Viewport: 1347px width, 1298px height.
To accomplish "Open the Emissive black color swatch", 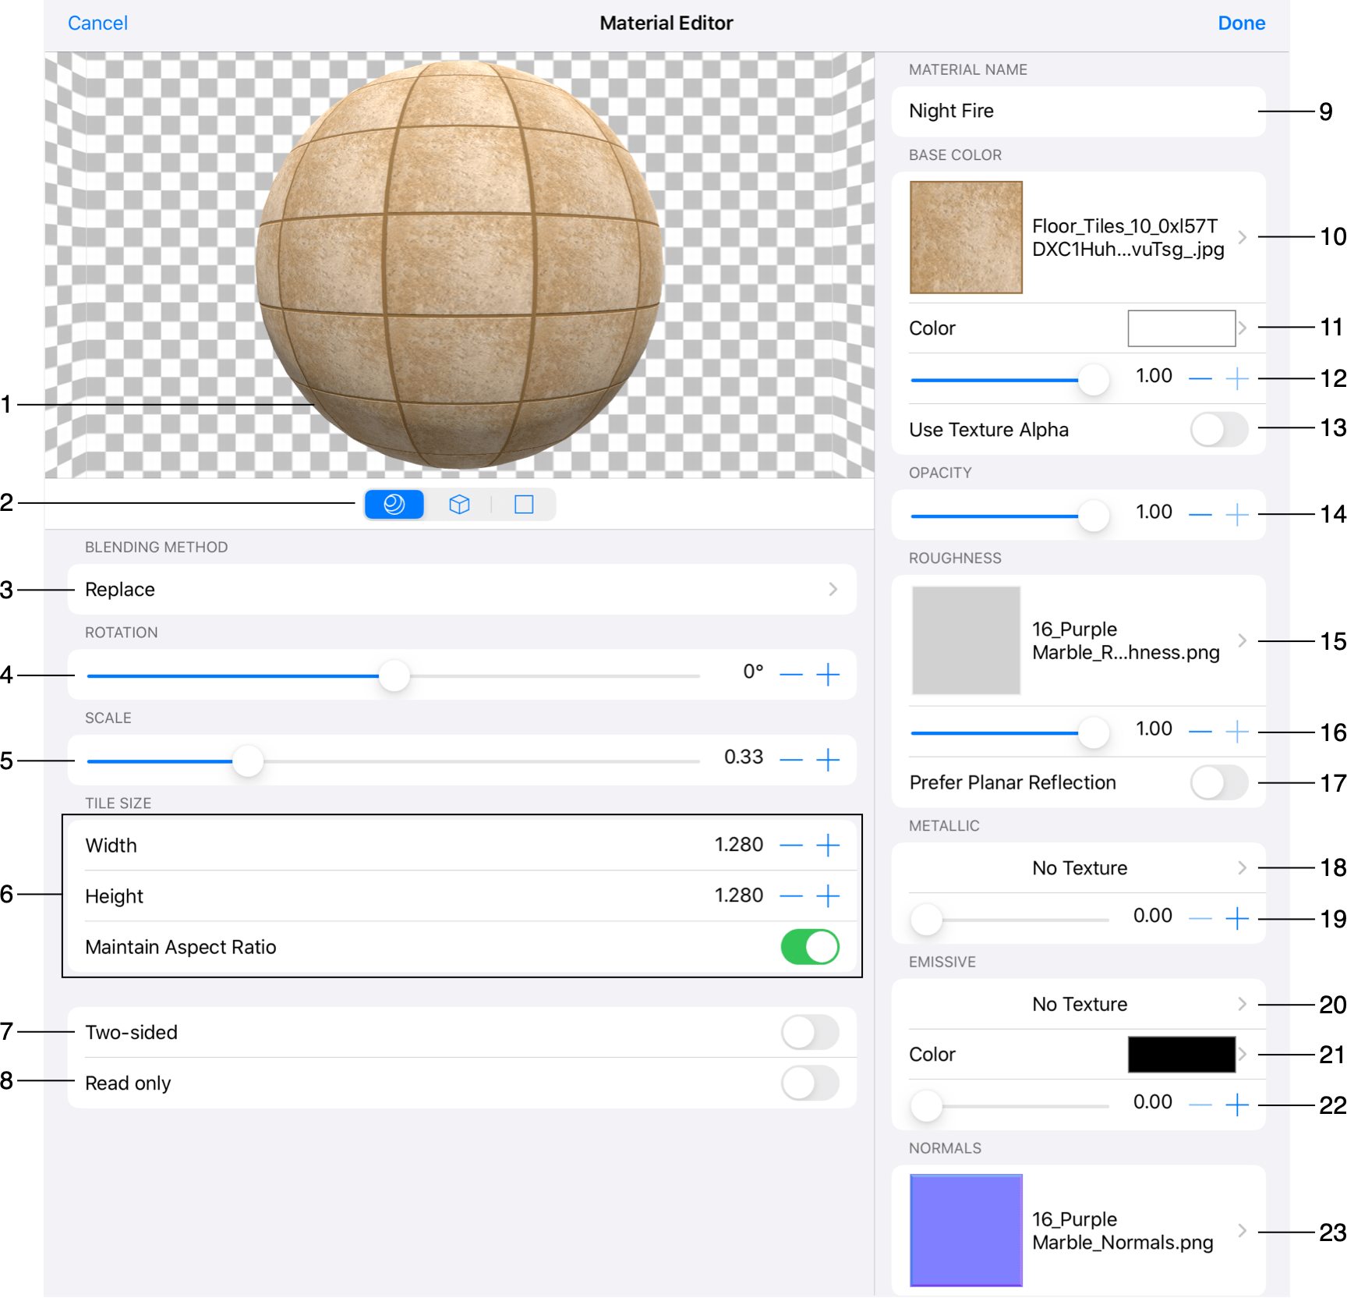I will tap(1180, 1054).
